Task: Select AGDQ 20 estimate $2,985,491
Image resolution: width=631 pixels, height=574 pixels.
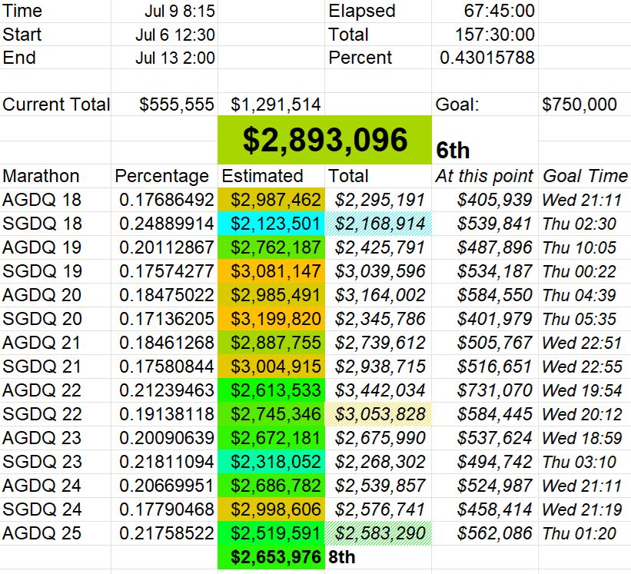Action: 271,295
